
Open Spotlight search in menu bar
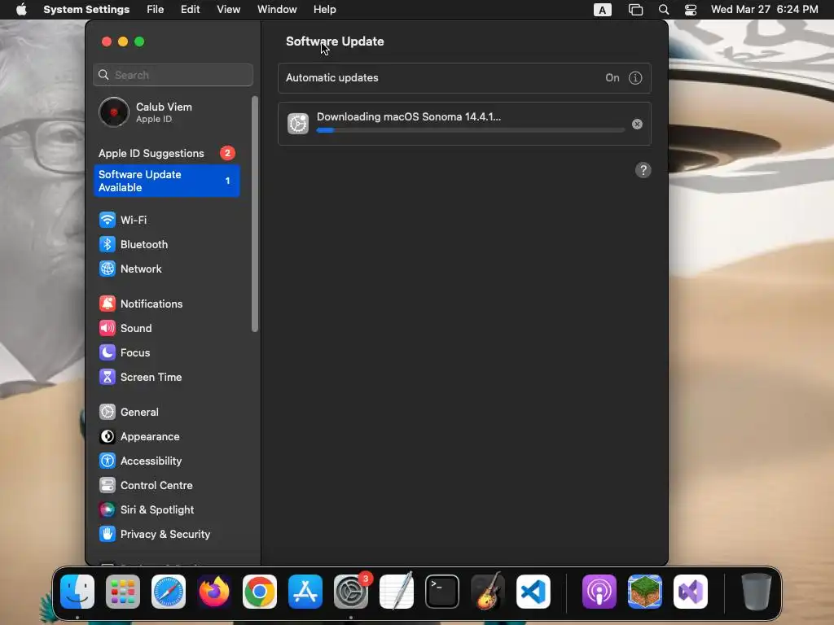pyautogui.click(x=663, y=10)
